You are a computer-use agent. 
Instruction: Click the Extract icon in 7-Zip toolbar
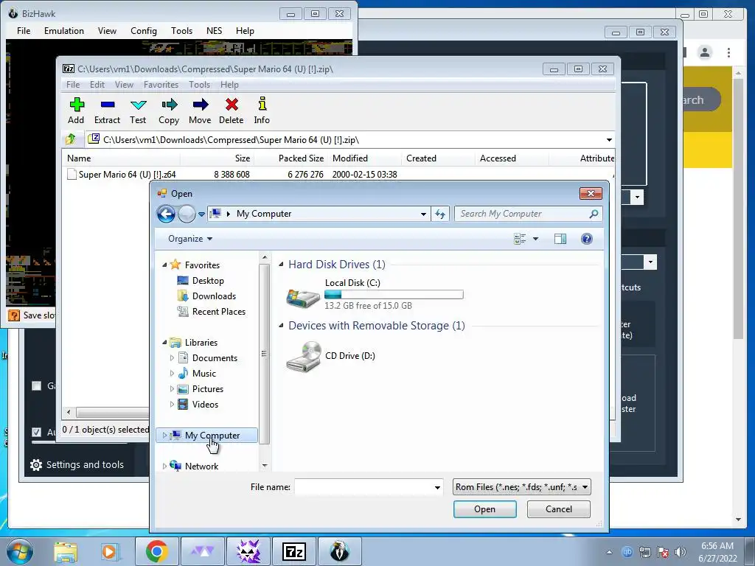pyautogui.click(x=108, y=105)
